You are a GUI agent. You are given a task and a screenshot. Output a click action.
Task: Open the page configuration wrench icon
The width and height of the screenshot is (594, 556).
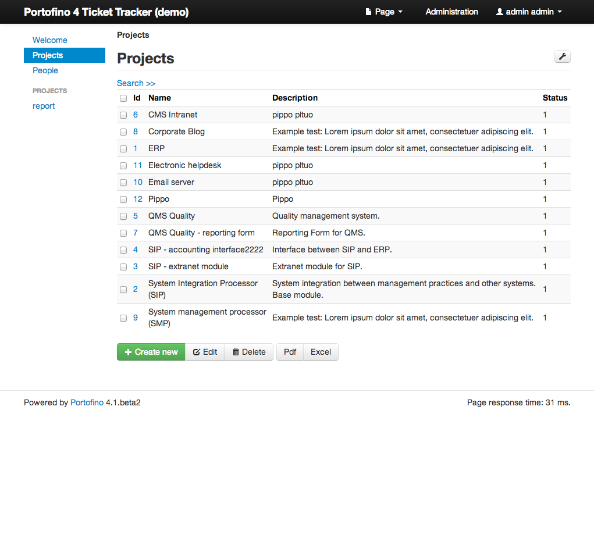[562, 56]
